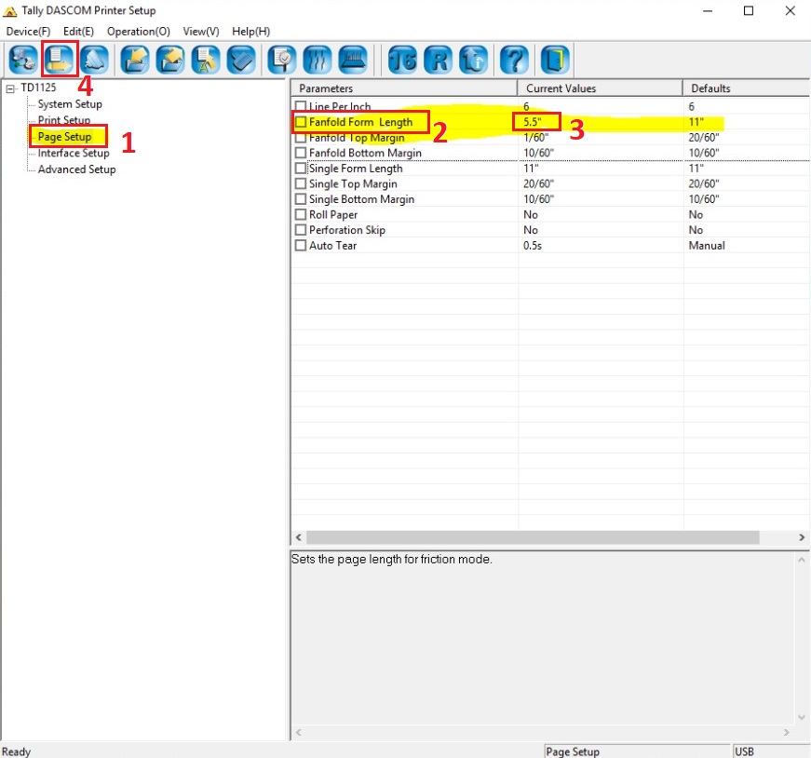811x758 pixels.
Task: Select the TD1125 root tree item
Action: (38, 88)
